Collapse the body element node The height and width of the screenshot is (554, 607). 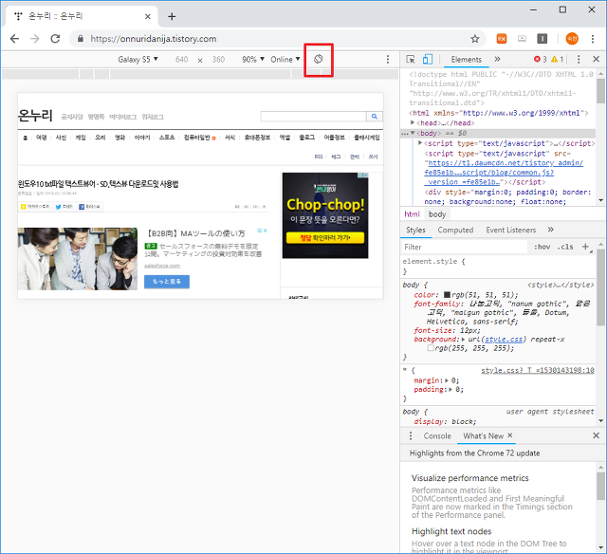[x=413, y=133]
